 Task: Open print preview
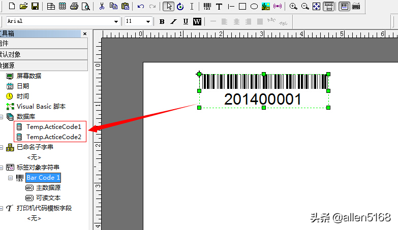[x=86, y=6]
